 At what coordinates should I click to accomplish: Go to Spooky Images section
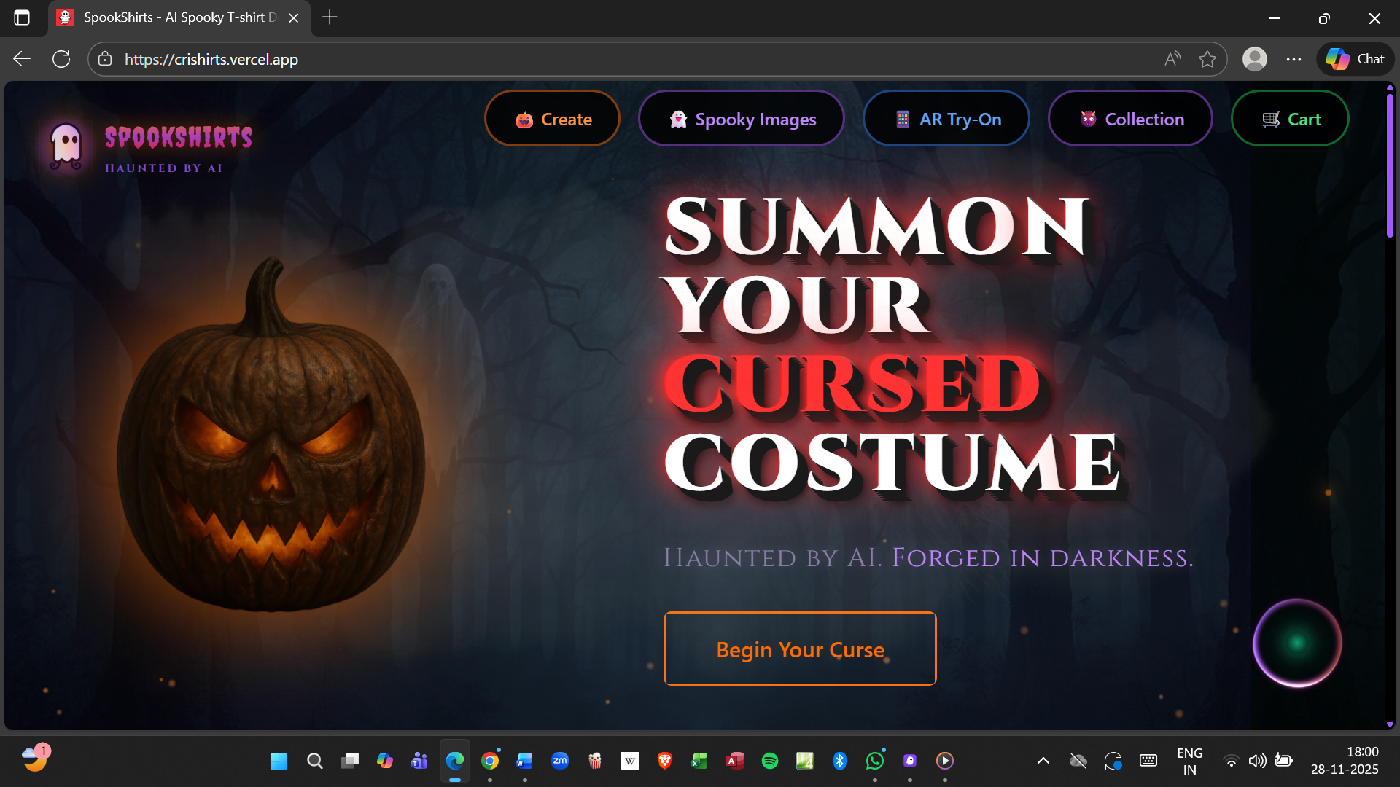click(x=741, y=119)
